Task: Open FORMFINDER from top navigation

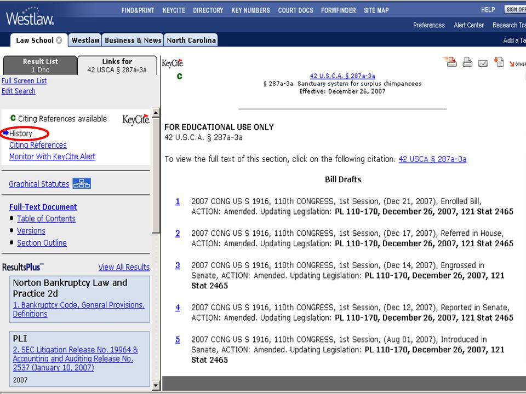Action: 338,10
